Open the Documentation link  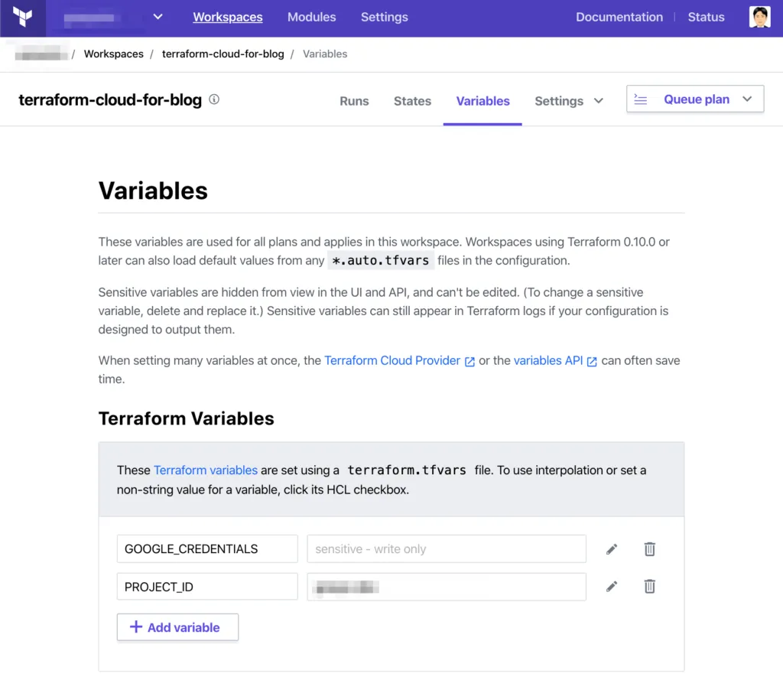pos(619,17)
